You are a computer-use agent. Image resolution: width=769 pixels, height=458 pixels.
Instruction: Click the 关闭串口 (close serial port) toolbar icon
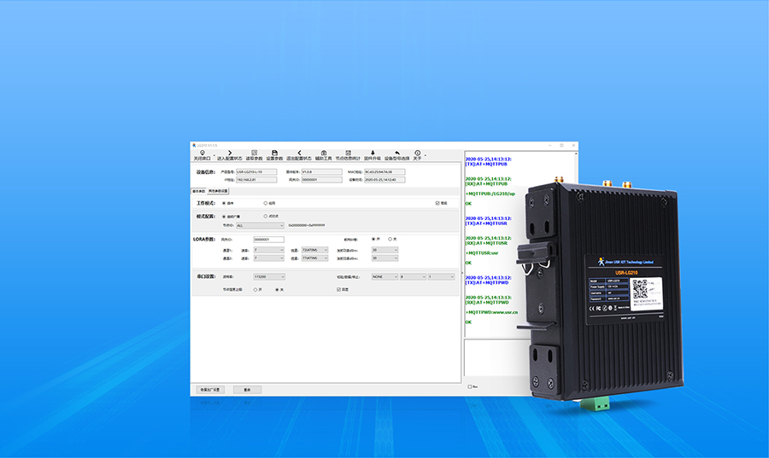202,154
